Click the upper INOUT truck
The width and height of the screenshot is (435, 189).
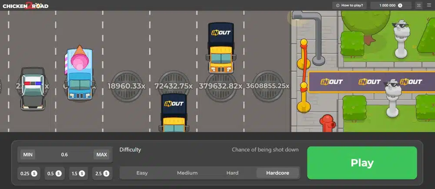tap(221, 48)
